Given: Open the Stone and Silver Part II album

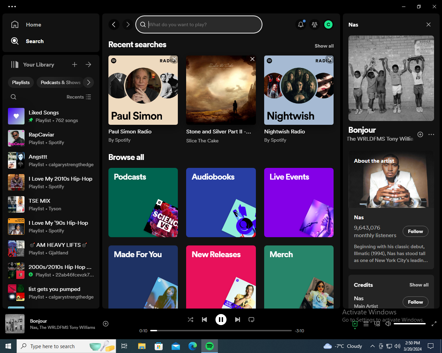Looking at the screenshot, I should [x=221, y=99].
